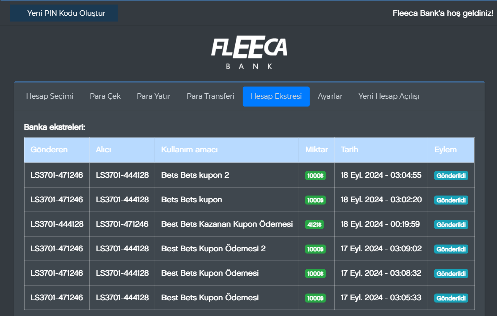The width and height of the screenshot is (497, 316).
Task: Click the Gönderildi badge for Best Bets Kupon Ödemesi 2
Action: (x=451, y=249)
